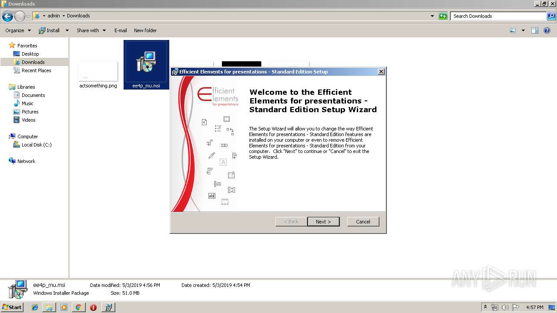Open Explorer help icon
Image resolution: width=557 pixels, height=313 pixels.
[x=547, y=30]
